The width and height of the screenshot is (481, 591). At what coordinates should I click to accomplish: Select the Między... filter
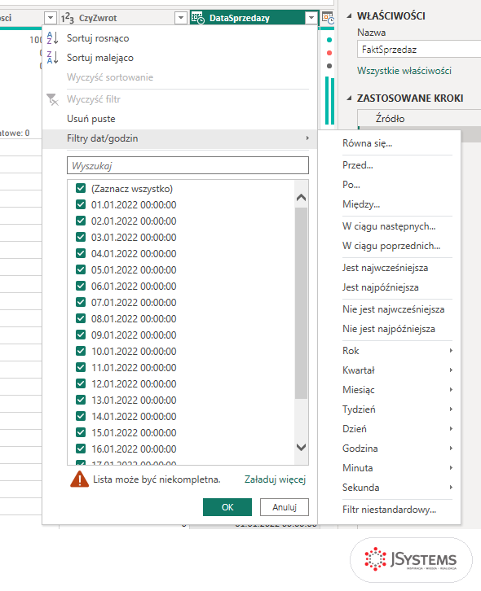tap(361, 204)
